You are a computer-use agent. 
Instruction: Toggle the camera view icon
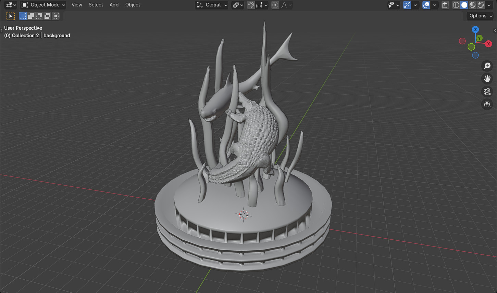[487, 92]
